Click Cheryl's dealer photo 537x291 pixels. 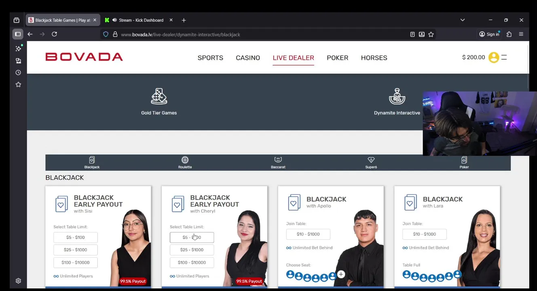246,247
